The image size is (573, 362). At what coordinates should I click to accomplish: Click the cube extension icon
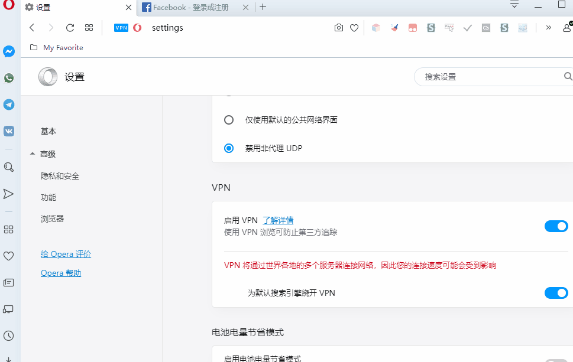point(375,28)
